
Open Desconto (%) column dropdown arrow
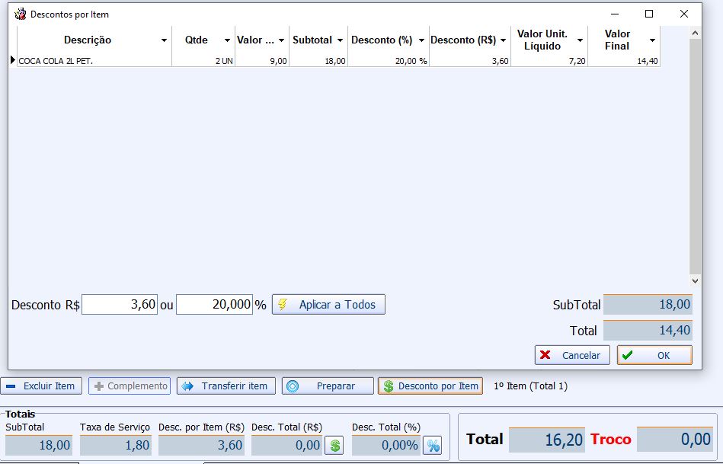tap(421, 40)
